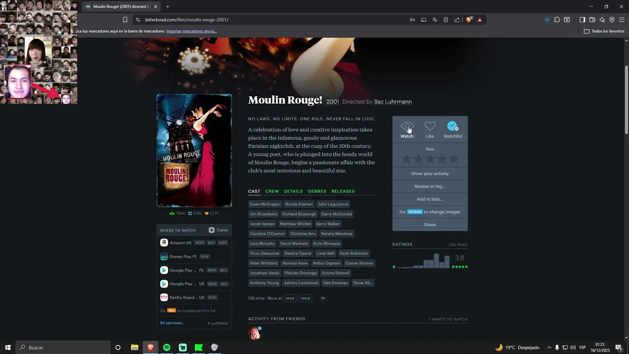Viewport: 629px width, 354px height.
Task: Open 25K FANS link
Action: click(x=458, y=245)
